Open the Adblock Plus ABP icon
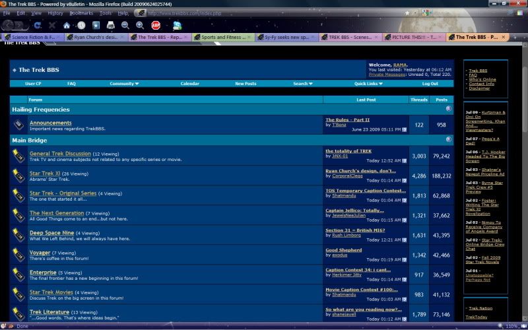The height and width of the screenshot is (330, 528). click(x=156, y=25)
